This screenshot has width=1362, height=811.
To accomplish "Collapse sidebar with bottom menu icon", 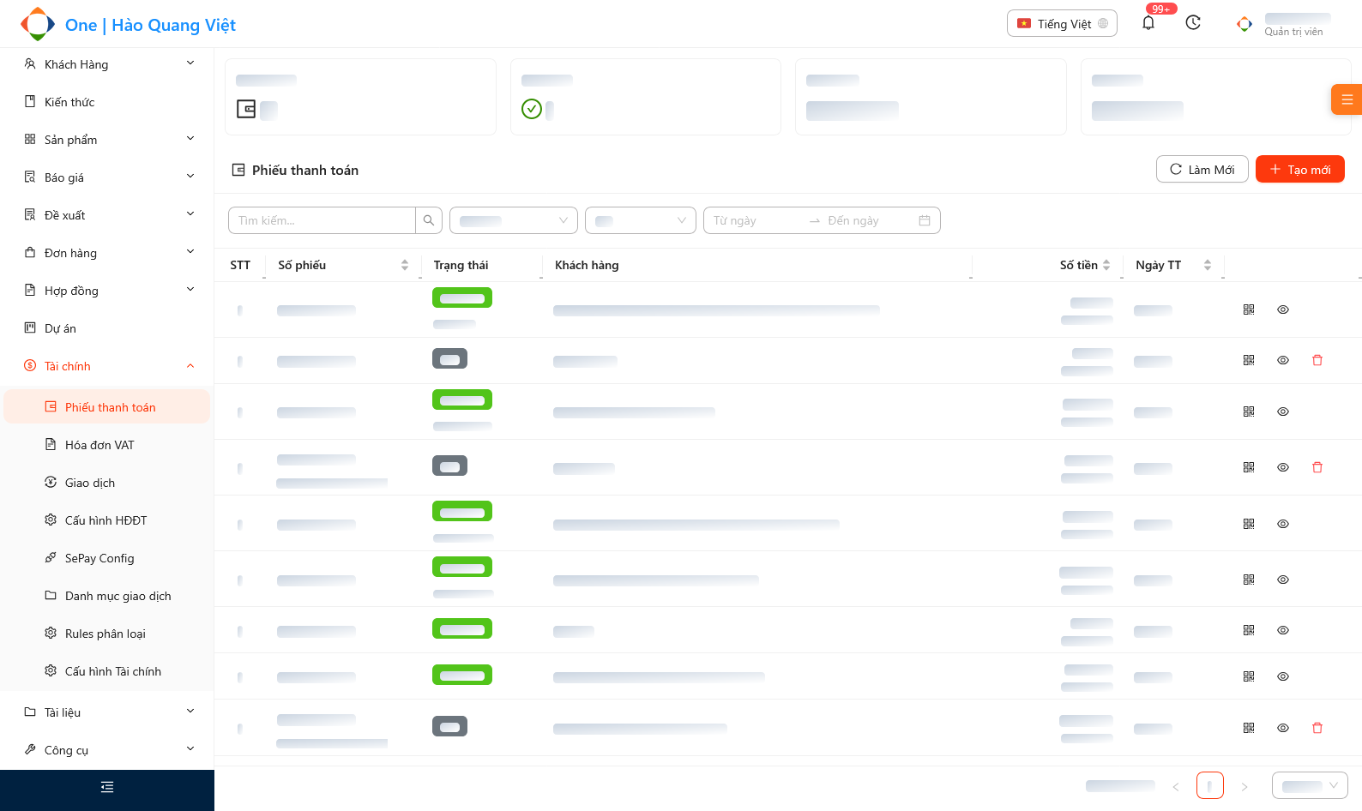I will [x=107, y=787].
